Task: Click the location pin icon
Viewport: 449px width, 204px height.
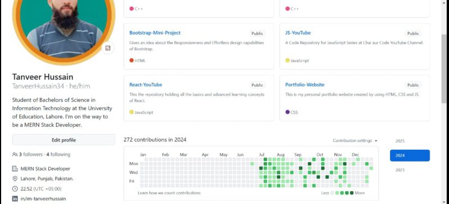Action: (x=15, y=179)
